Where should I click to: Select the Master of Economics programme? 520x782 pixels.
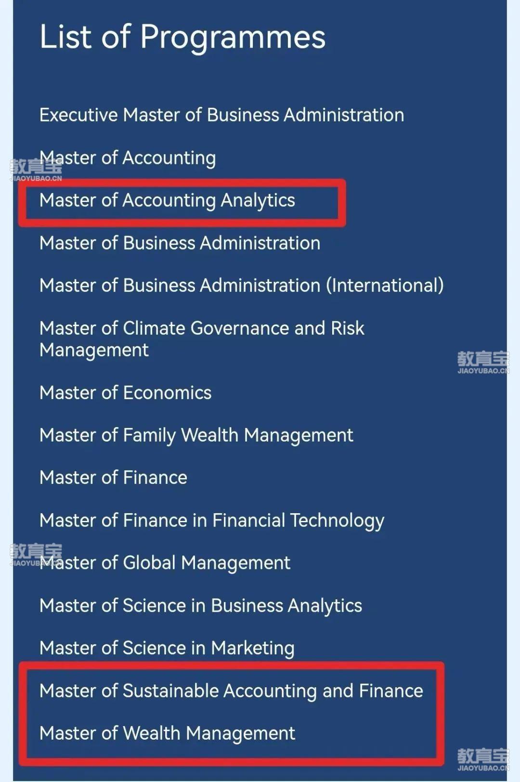coord(125,392)
